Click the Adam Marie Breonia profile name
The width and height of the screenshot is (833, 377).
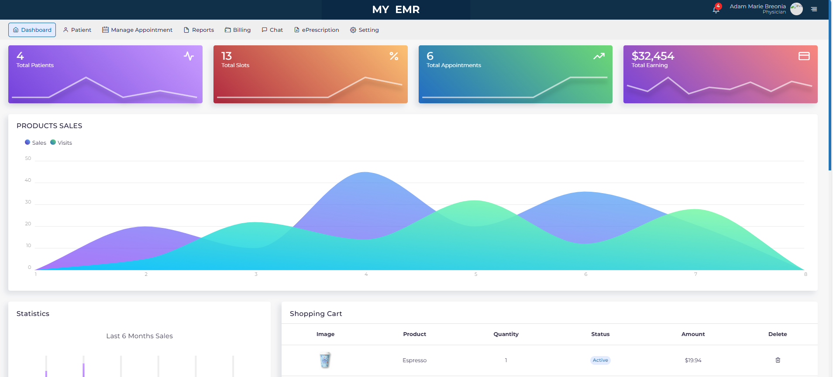pos(757,7)
